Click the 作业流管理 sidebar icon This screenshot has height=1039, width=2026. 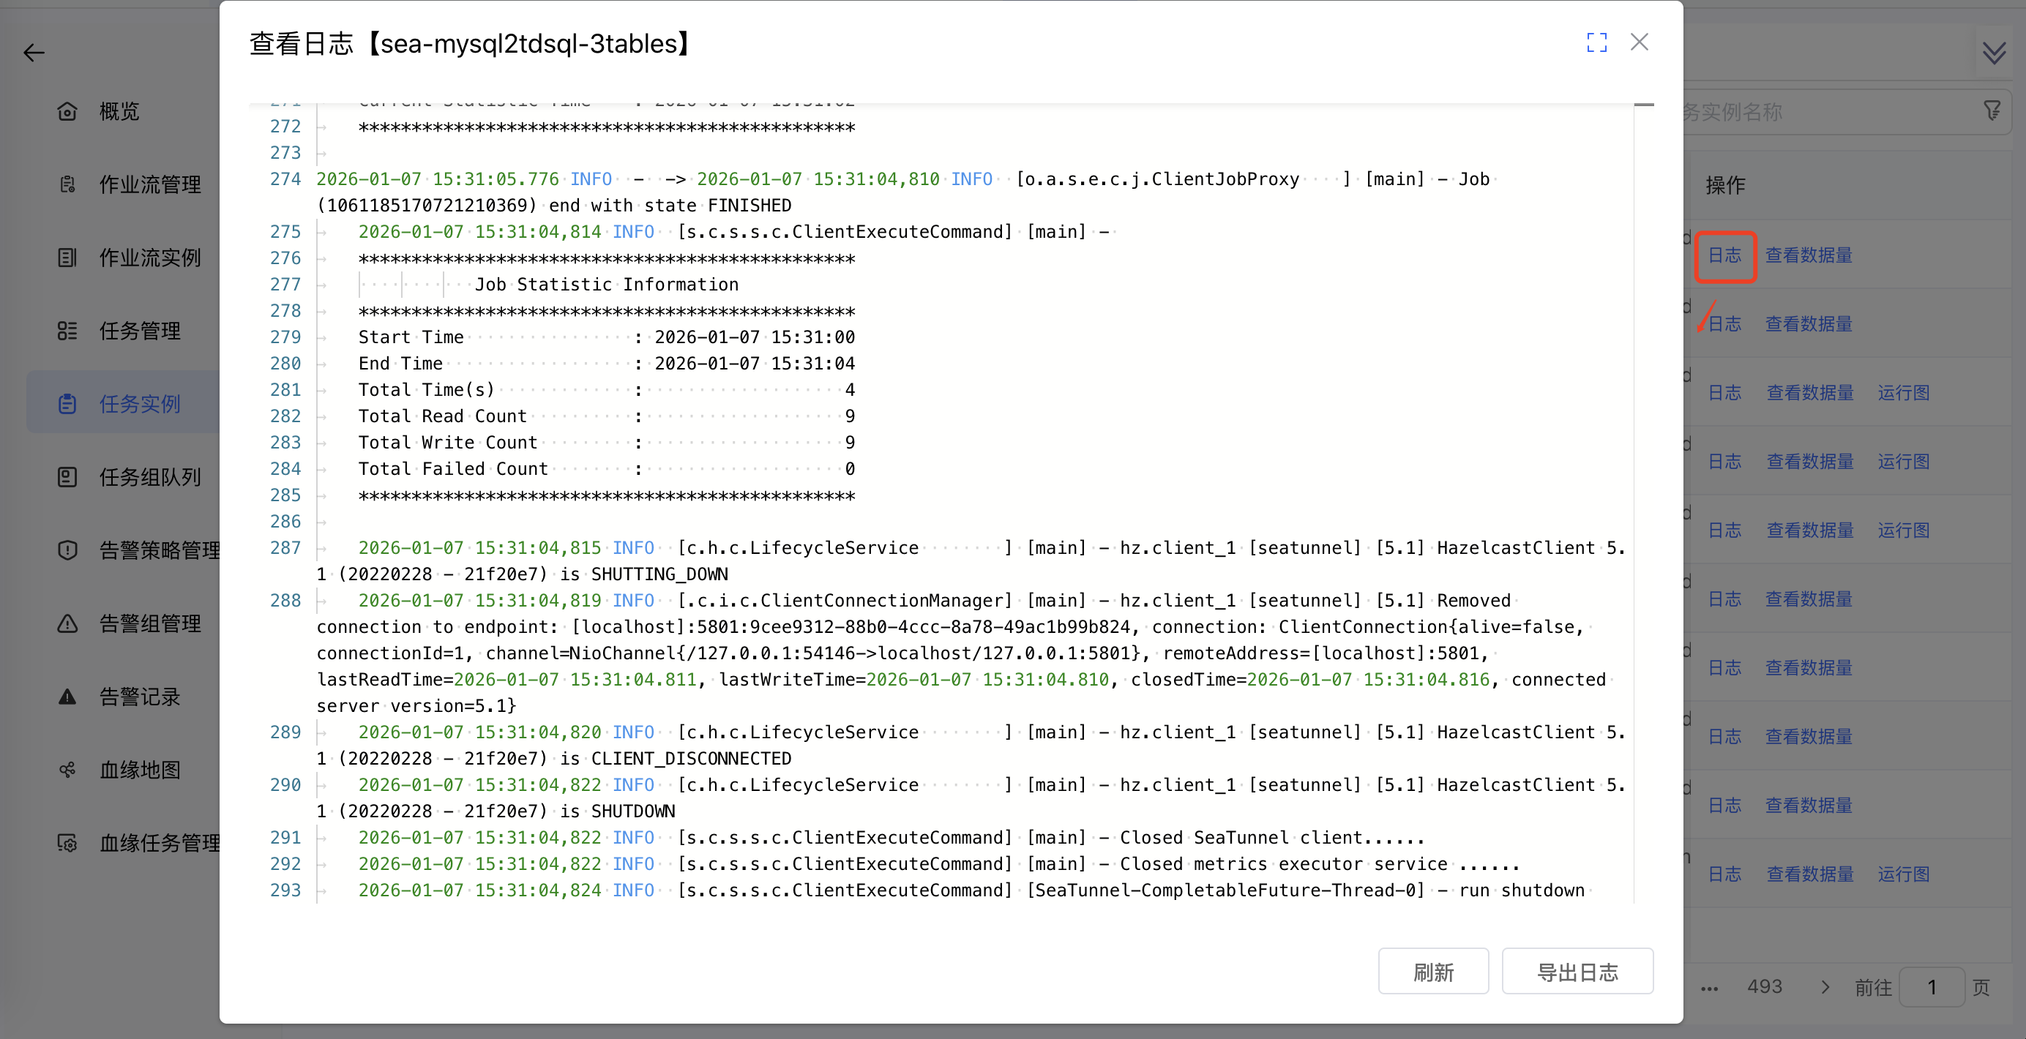tap(67, 184)
